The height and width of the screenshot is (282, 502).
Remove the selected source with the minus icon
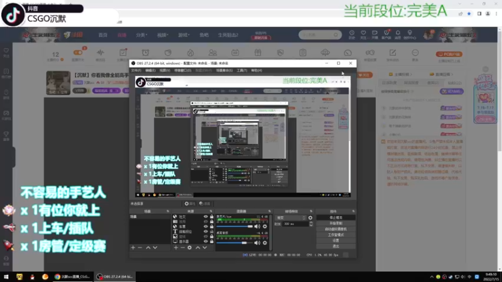[183, 248]
